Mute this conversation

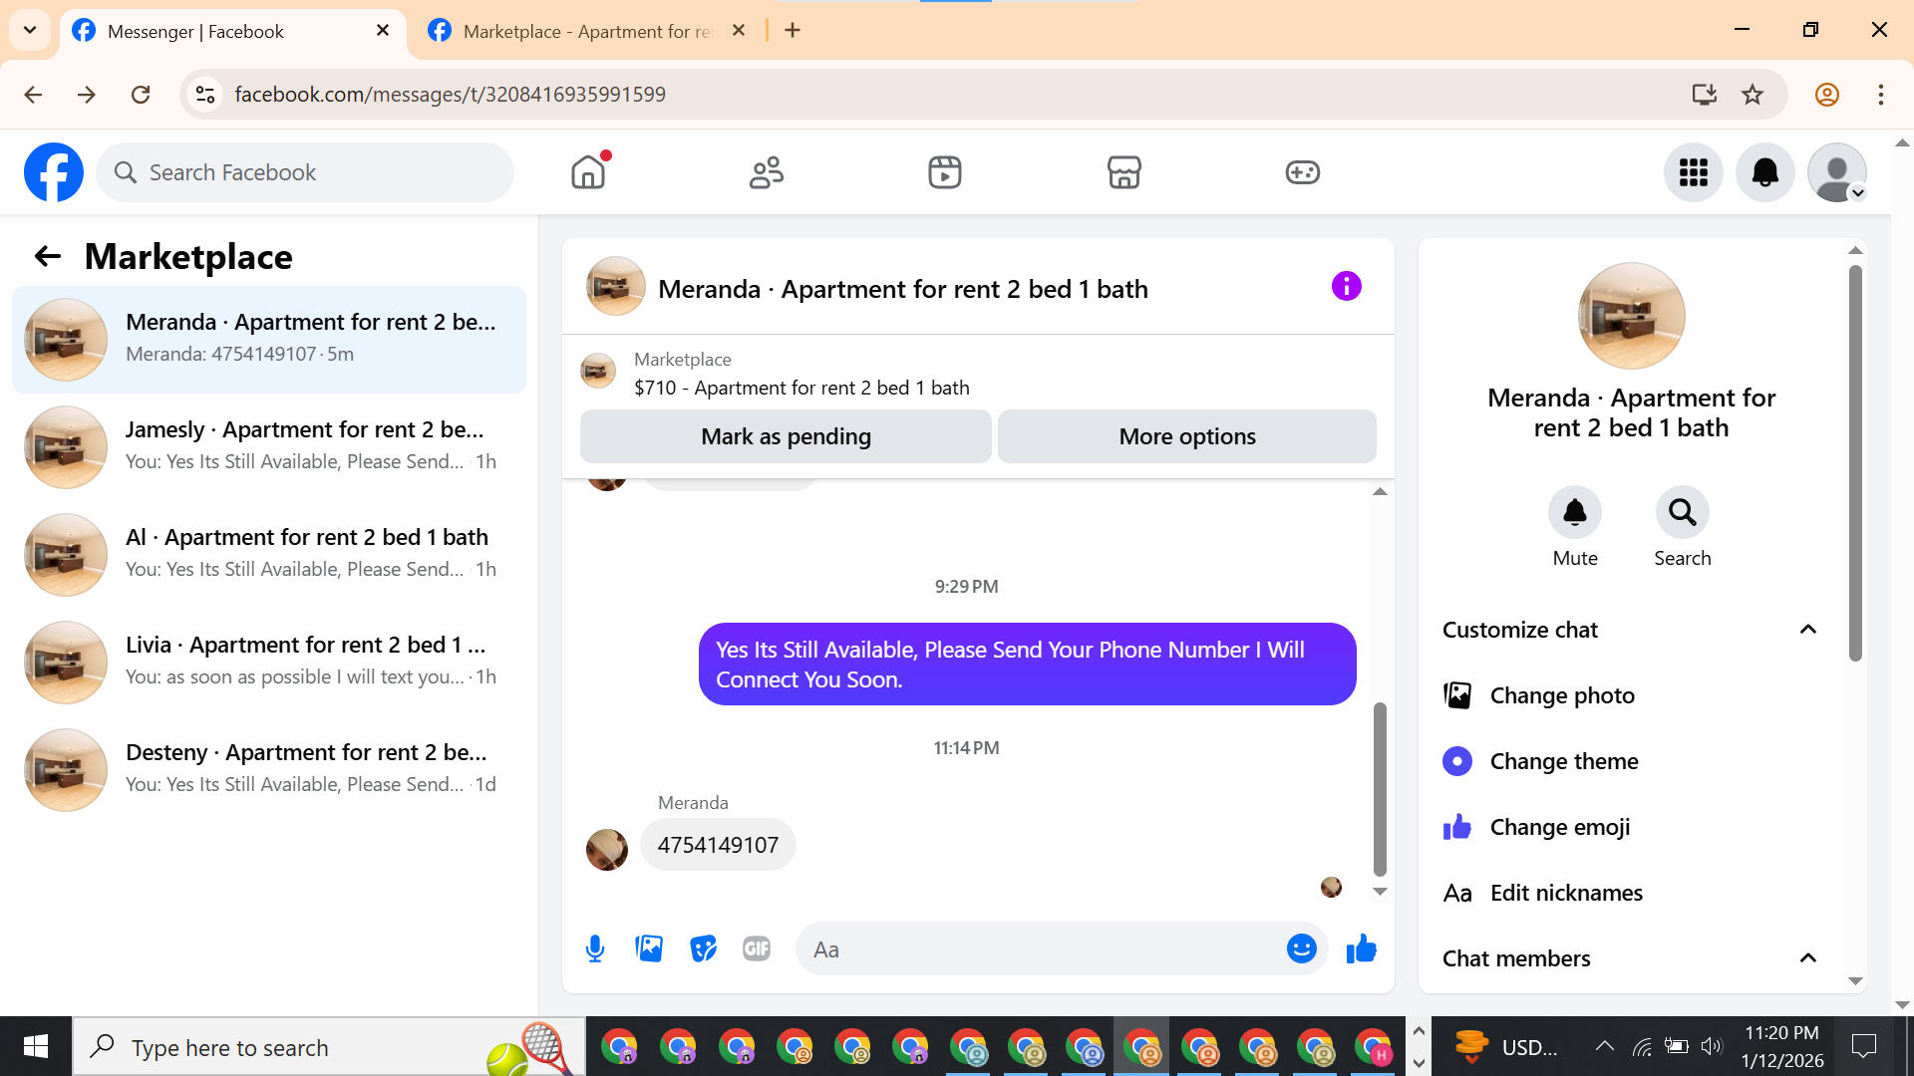(1574, 513)
